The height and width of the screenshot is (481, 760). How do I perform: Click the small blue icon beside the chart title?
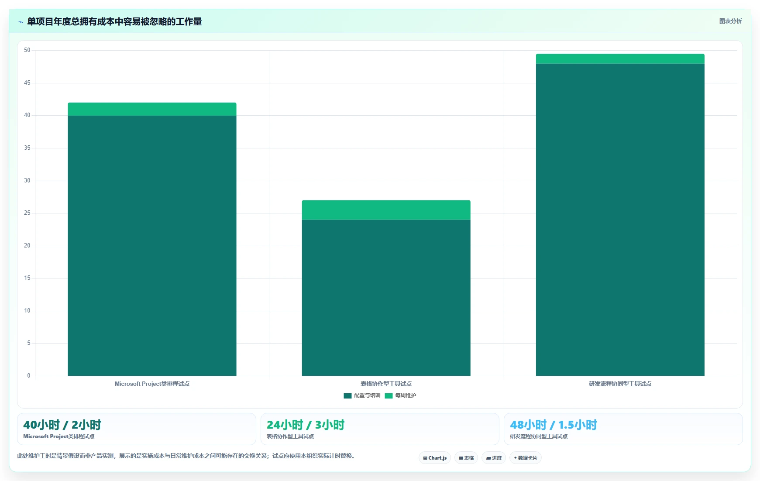[x=21, y=22]
